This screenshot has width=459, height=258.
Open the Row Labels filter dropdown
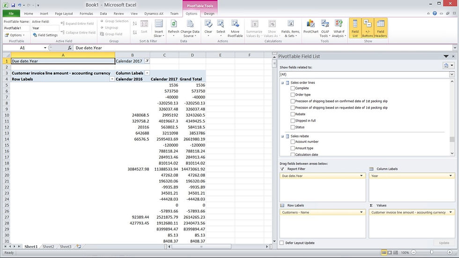click(x=112, y=79)
